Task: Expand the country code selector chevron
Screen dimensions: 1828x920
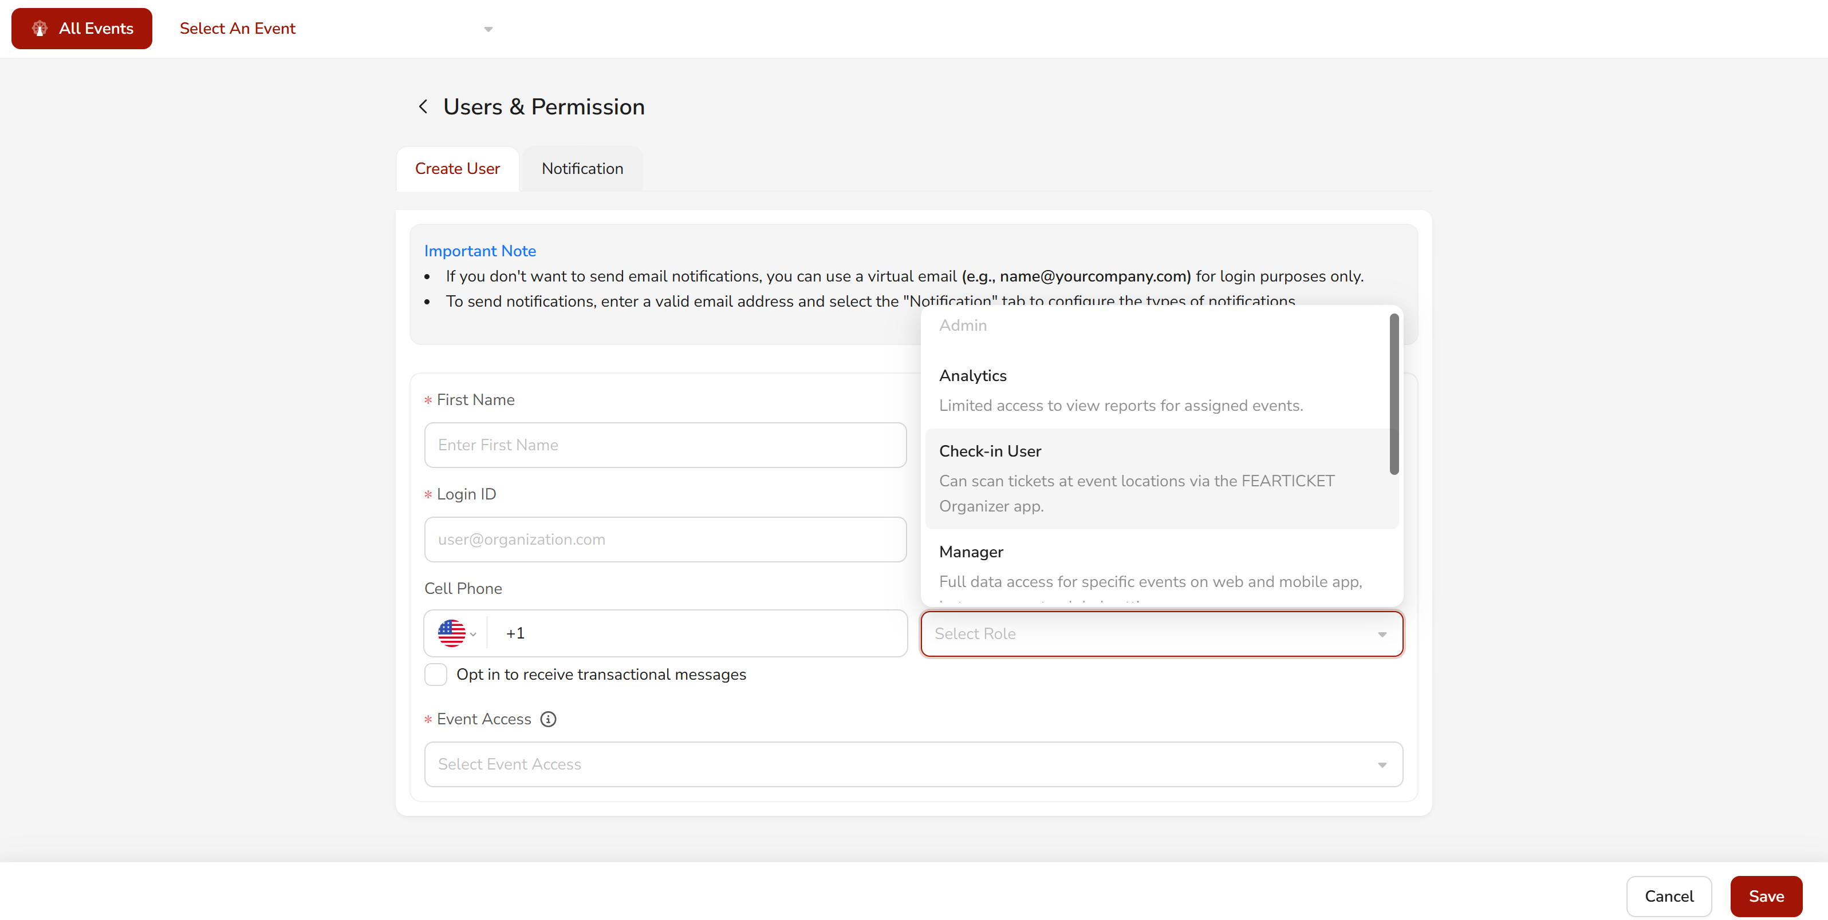Action: [x=473, y=634]
